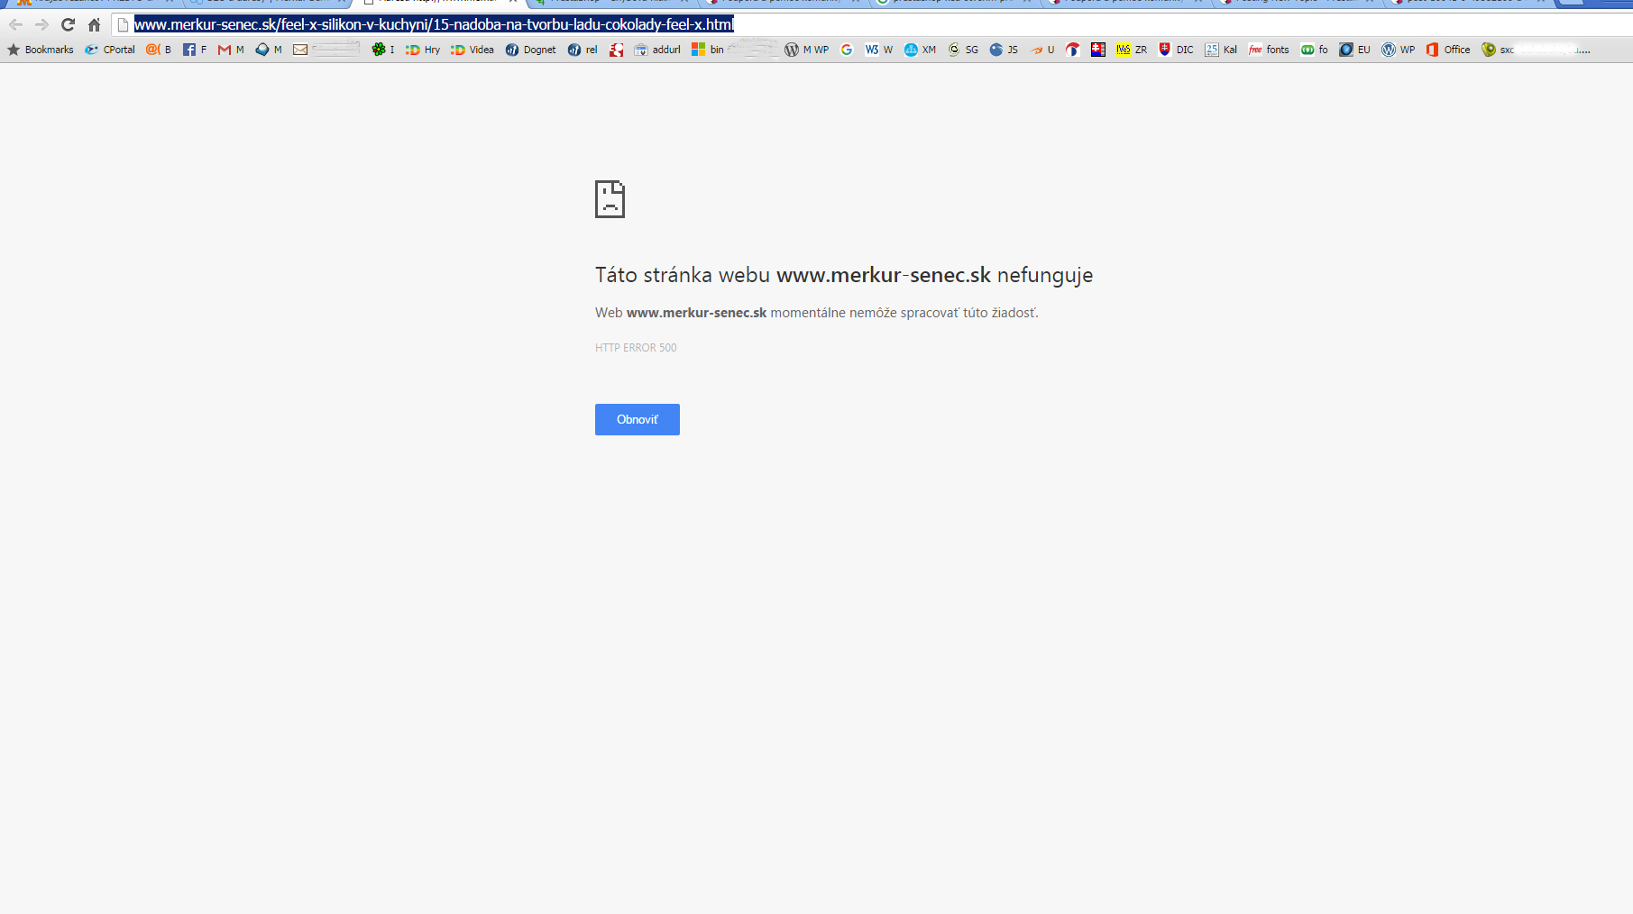This screenshot has height=914, width=1633.
Task: Click the 'HTTP ERROR 500' text
Action: 636,348
